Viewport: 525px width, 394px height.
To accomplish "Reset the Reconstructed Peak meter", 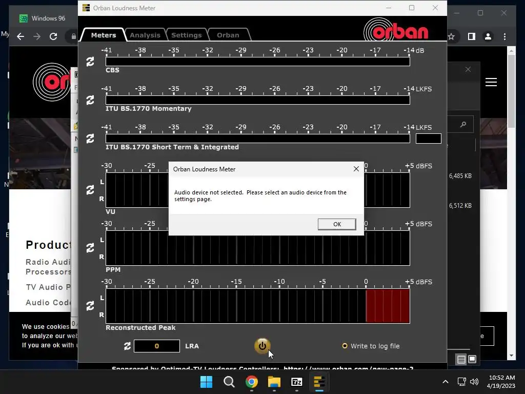I will (x=90, y=306).
